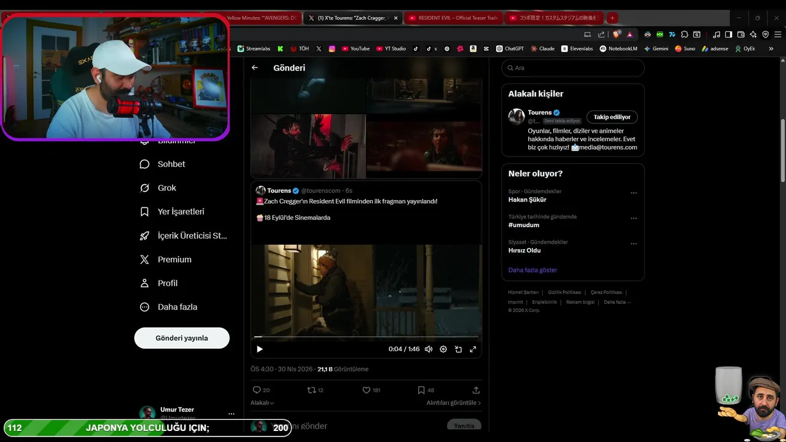Open NotebookLM bookmark

618,48
